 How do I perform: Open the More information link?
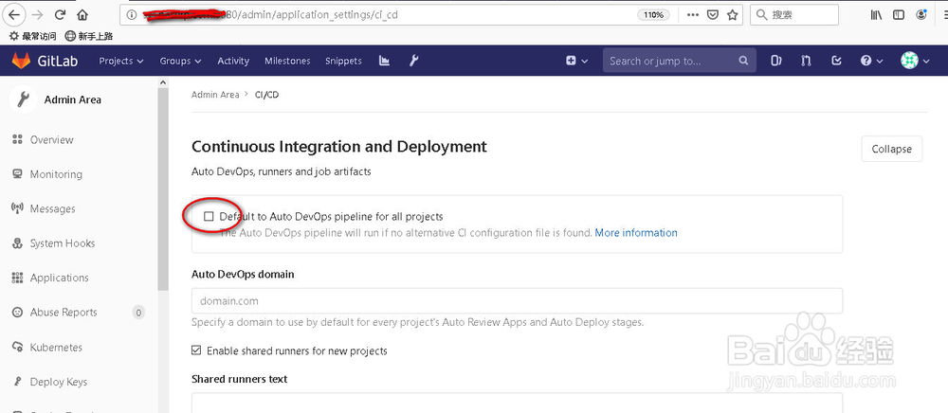pos(636,232)
